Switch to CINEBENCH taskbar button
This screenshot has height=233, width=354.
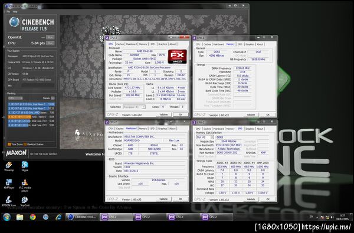click(x=82, y=217)
